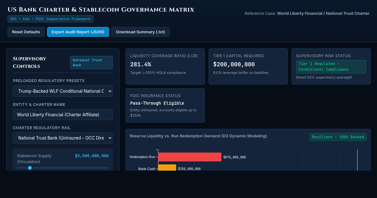This screenshot has height=198, width=377.
Task: Click the orange Bank Cash bar
Action: pyautogui.click(x=167, y=168)
